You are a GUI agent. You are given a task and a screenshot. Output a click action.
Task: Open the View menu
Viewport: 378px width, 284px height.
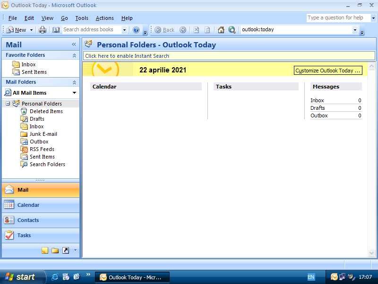coord(47,18)
